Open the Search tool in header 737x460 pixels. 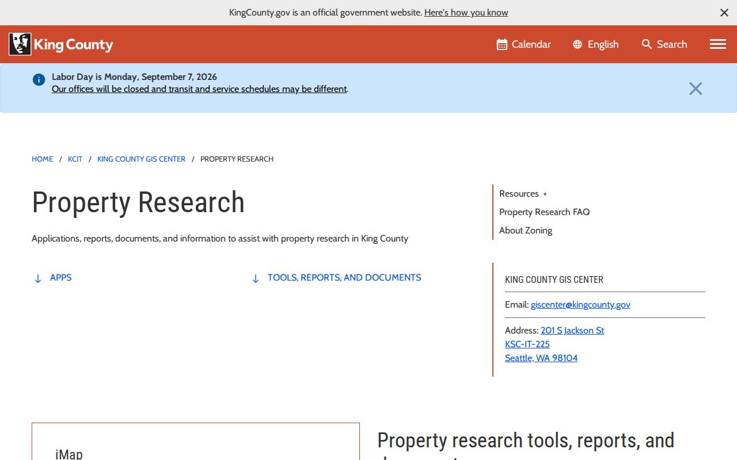coord(664,44)
